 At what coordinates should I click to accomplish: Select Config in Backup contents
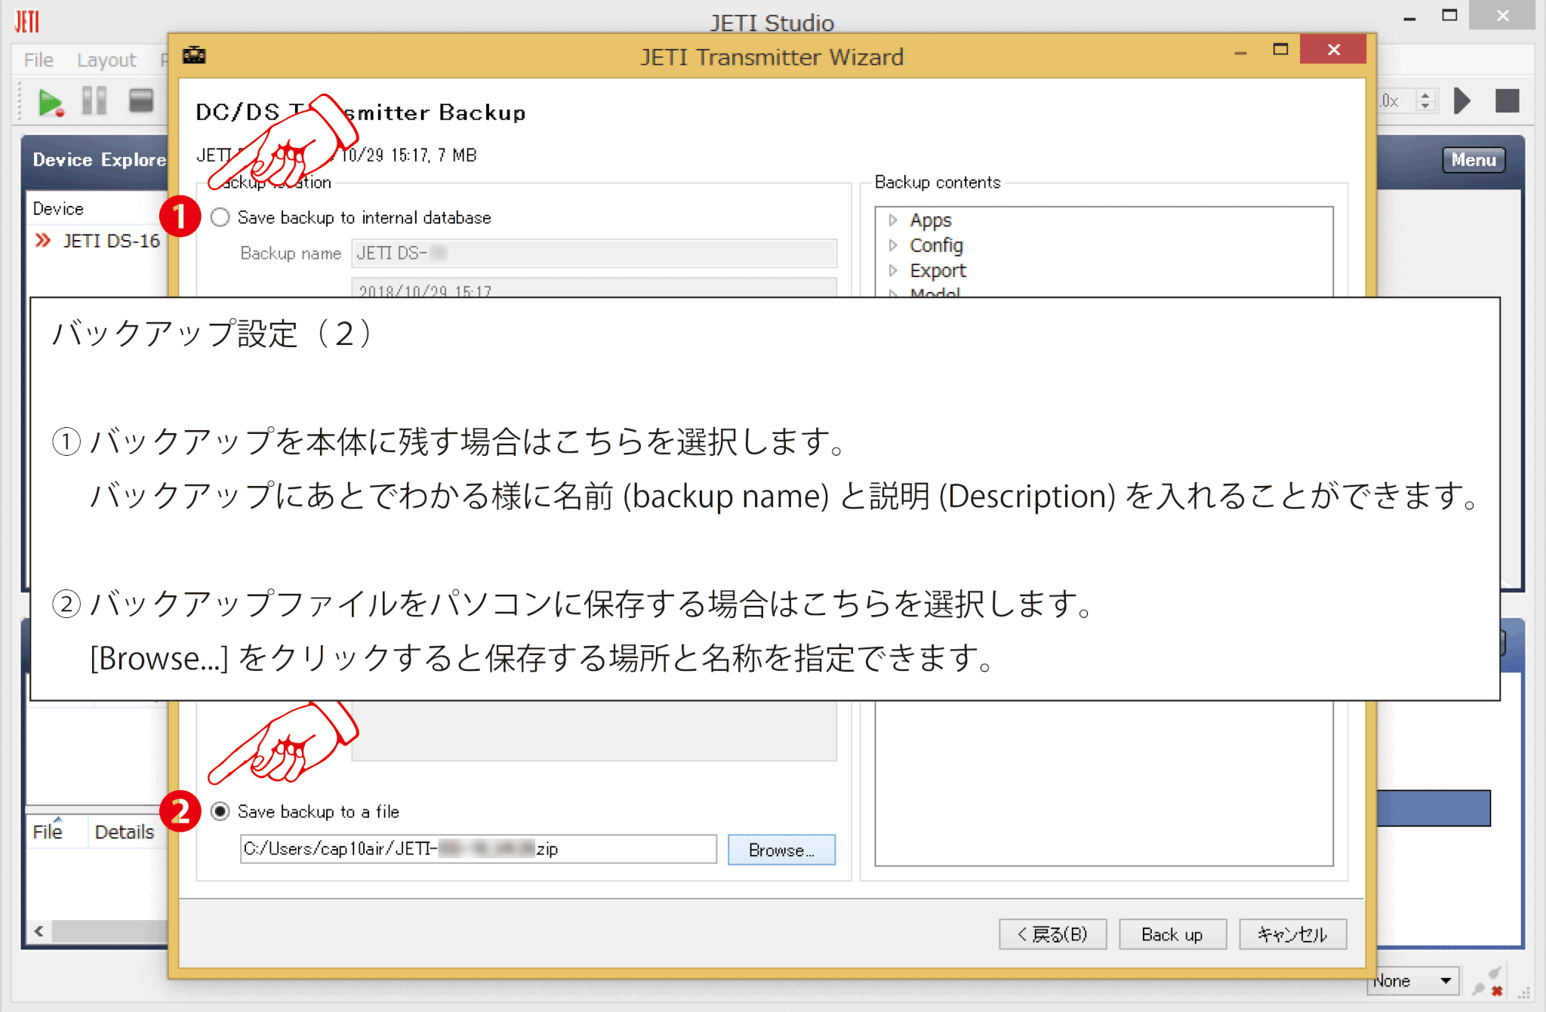(936, 245)
